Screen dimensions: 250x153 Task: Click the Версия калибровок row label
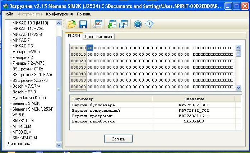click(93, 121)
